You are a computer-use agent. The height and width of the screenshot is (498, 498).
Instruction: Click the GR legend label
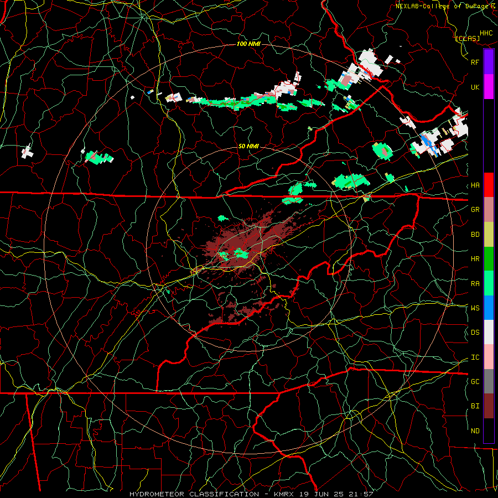point(475,210)
